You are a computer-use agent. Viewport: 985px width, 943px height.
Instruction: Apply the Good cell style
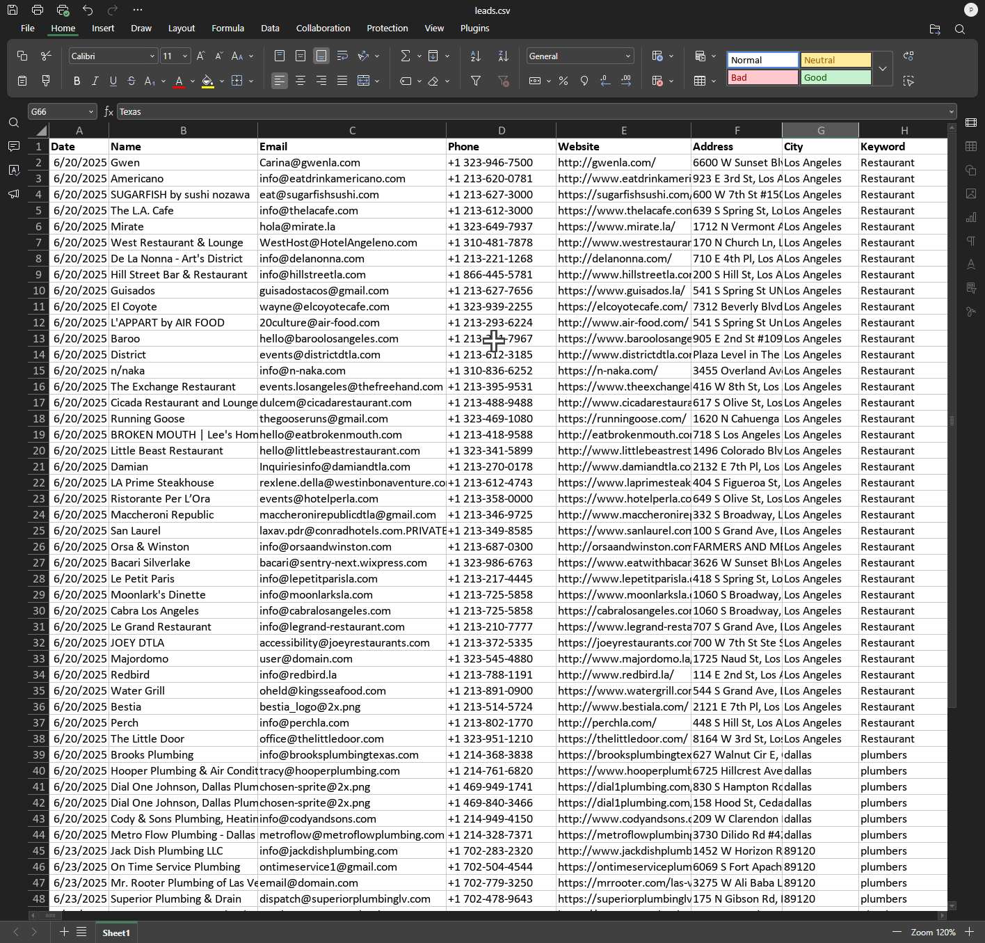[835, 77]
